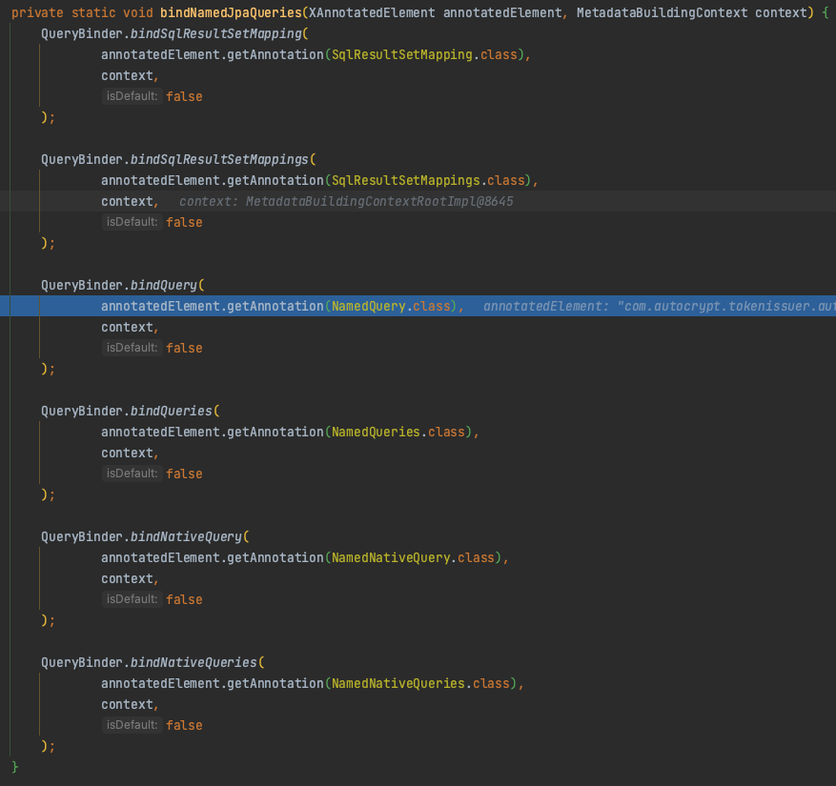
Task: Click the bindNativeQueries( method call
Action: point(197,662)
